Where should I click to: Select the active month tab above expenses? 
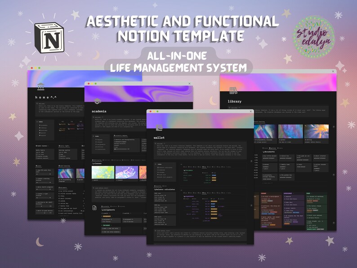pyautogui.click(x=205, y=193)
